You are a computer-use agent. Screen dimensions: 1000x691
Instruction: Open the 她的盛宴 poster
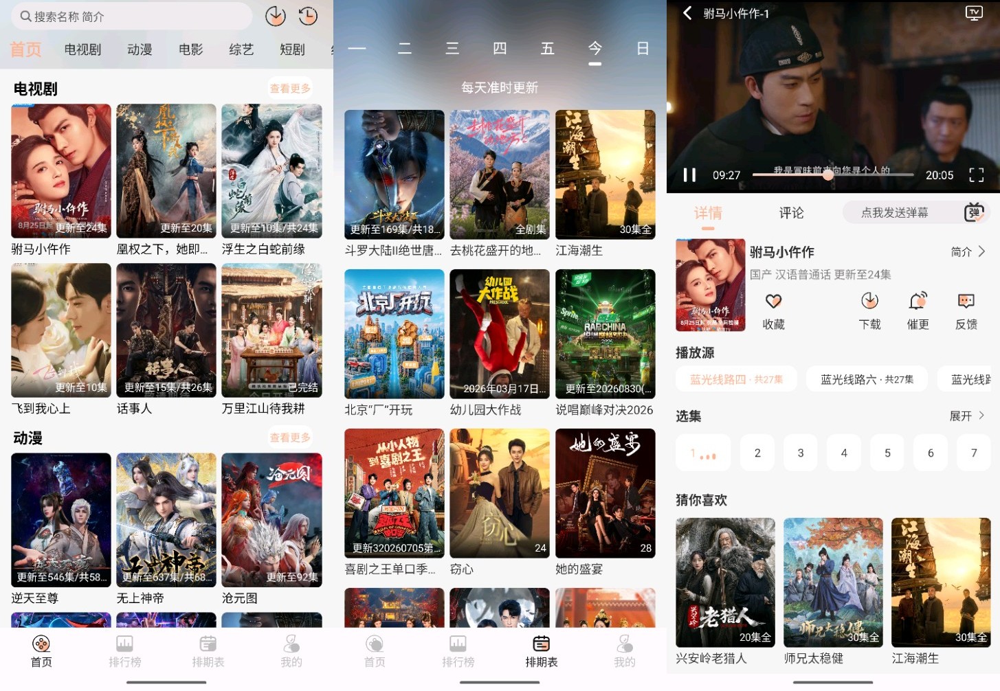[x=605, y=493]
